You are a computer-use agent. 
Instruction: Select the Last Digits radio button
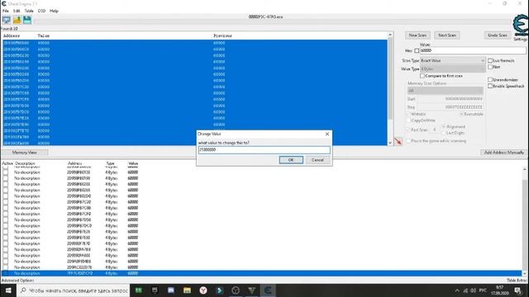tap(444, 133)
